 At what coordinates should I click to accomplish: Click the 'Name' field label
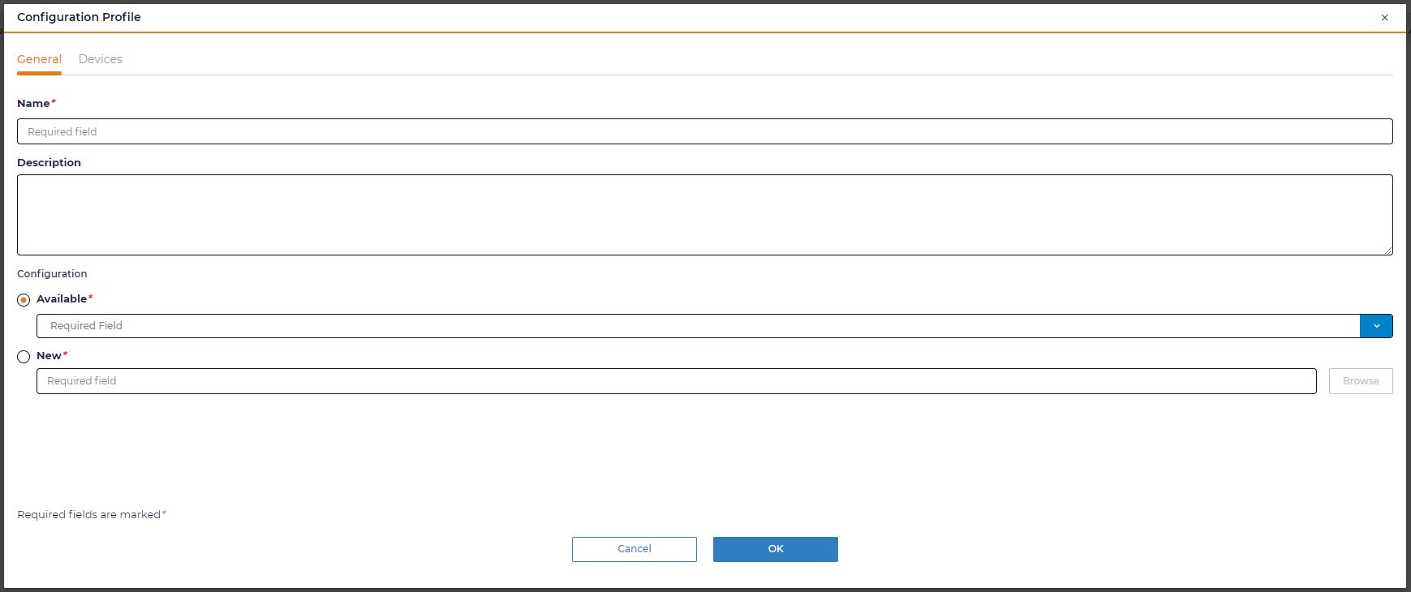tap(33, 104)
